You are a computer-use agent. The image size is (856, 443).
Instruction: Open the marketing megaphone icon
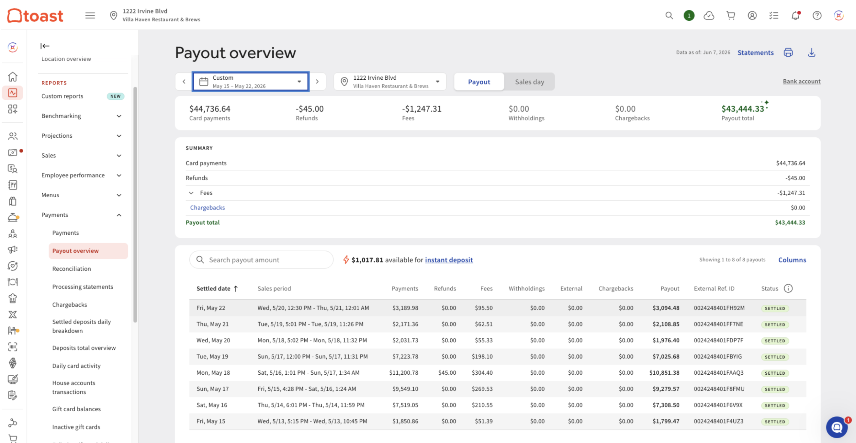(13, 250)
